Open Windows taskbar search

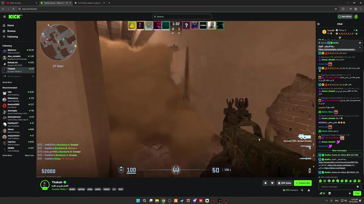pyautogui.click(x=144, y=201)
